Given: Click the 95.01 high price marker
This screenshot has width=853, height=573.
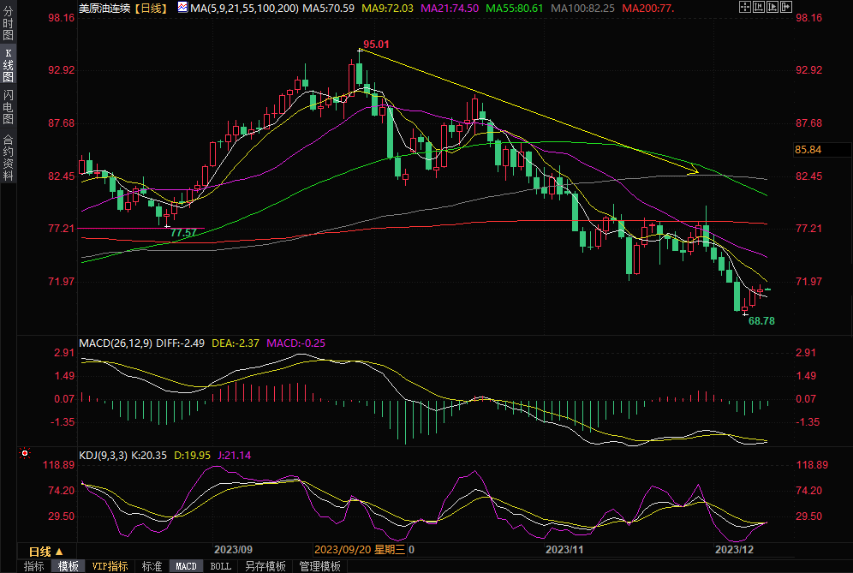Looking at the screenshot, I should click(x=376, y=45).
